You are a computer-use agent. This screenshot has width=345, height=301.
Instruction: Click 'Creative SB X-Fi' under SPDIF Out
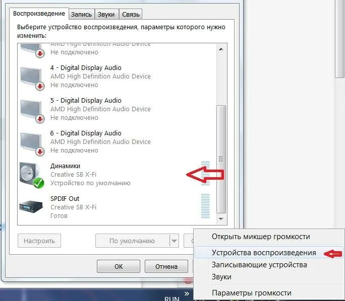73,207
